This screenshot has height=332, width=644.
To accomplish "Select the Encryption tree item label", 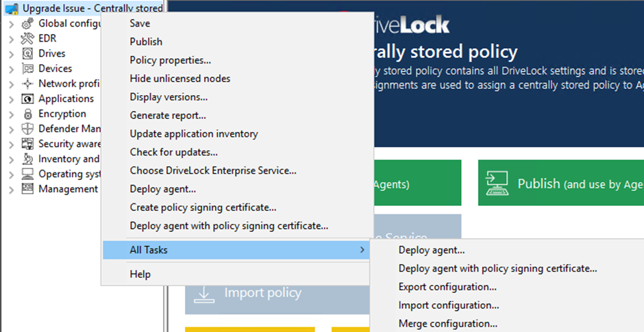I will [x=62, y=114].
